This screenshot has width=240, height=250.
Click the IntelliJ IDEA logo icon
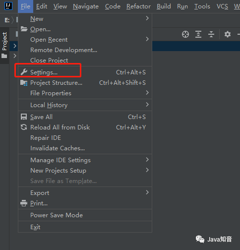click(x=8, y=6)
